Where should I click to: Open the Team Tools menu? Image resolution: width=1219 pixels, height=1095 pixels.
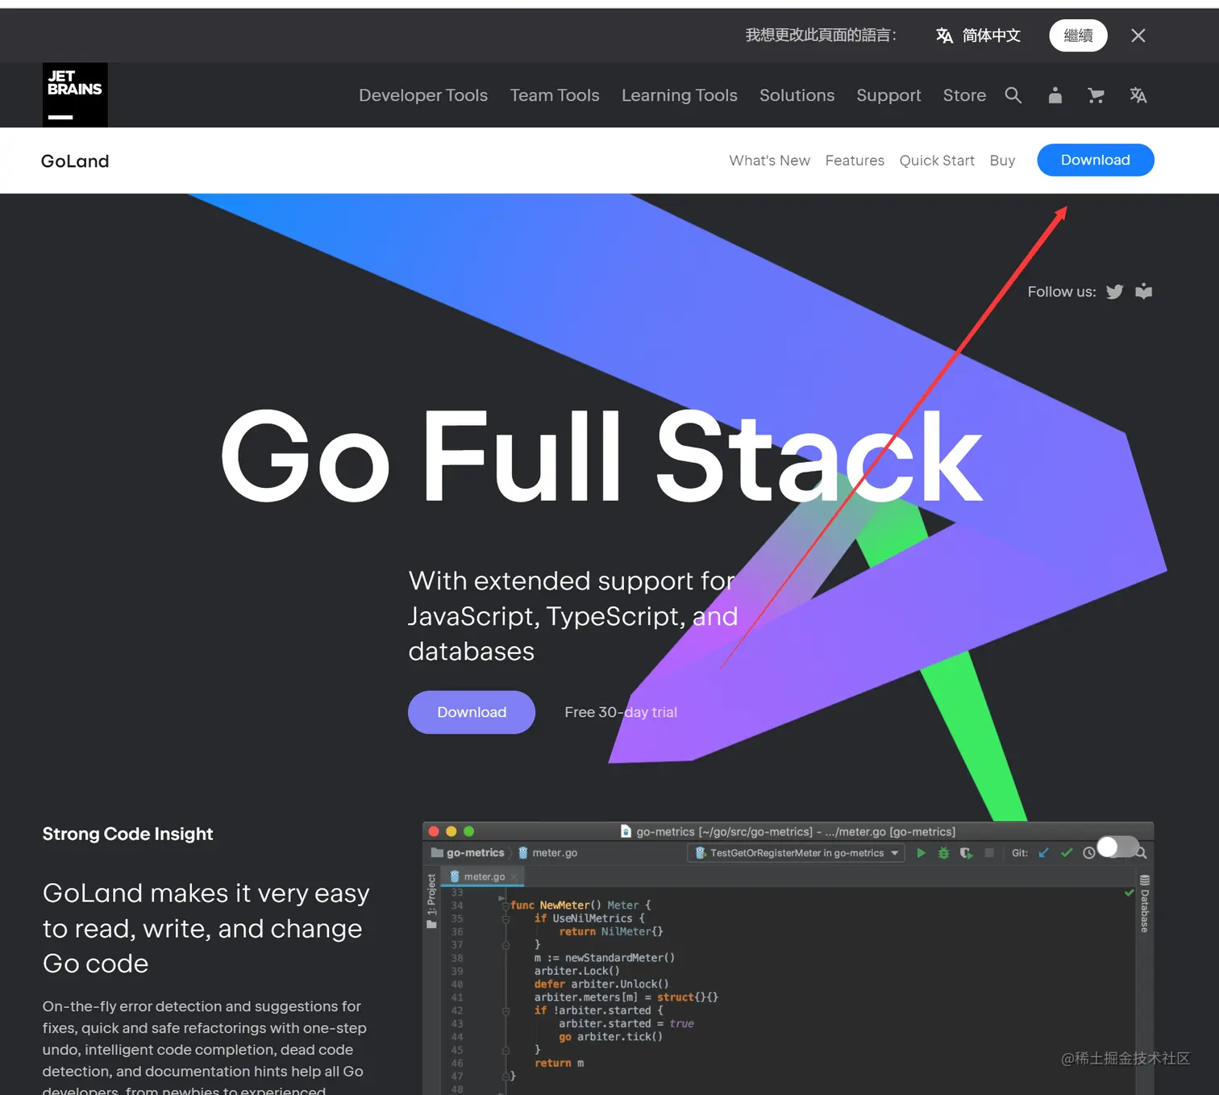pyautogui.click(x=555, y=95)
